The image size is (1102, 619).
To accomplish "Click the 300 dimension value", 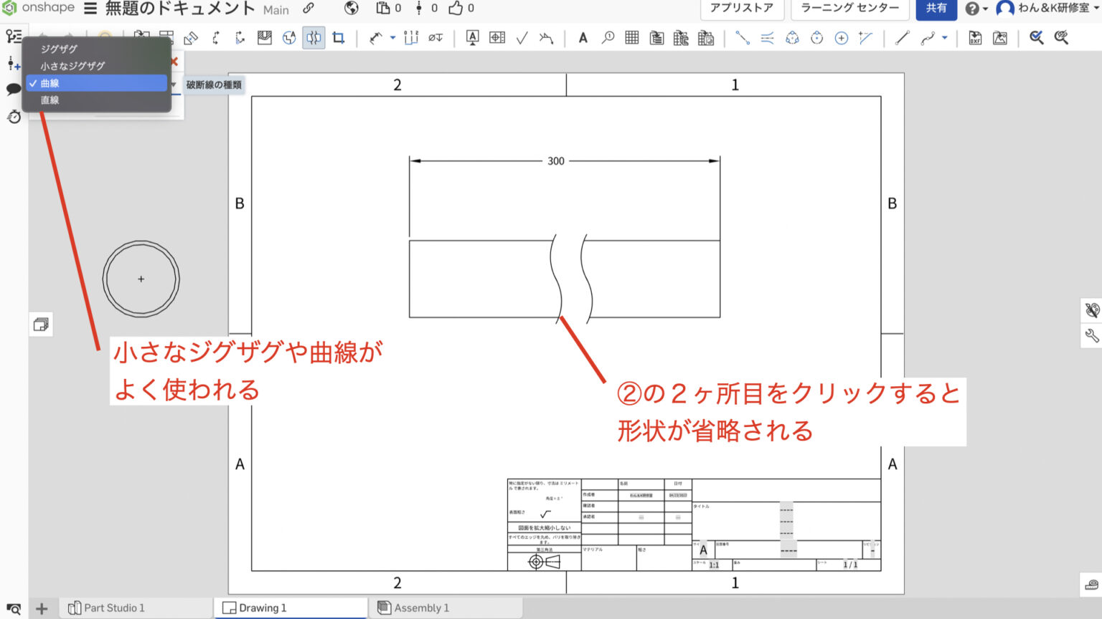I will (556, 161).
